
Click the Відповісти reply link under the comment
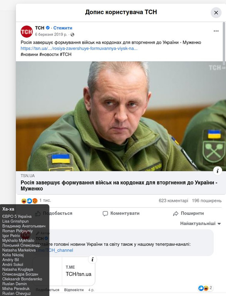pyautogui.click(x=74, y=290)
